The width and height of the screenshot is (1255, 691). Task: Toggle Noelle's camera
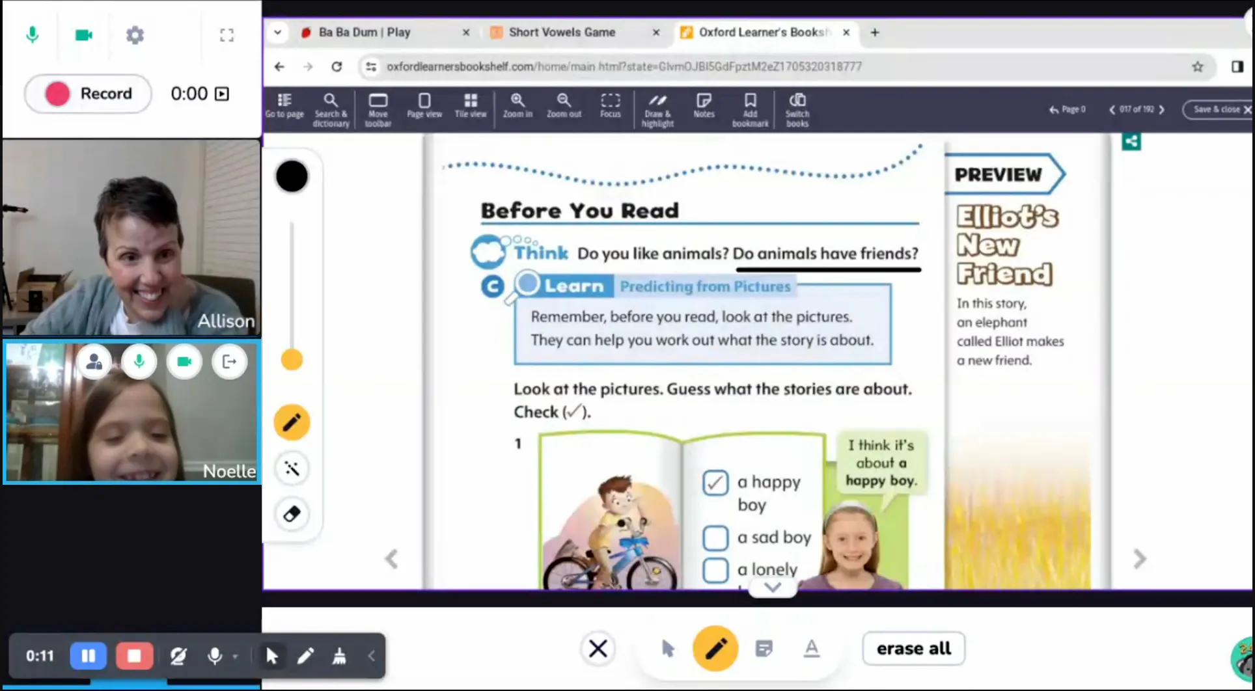coord(184,362)
